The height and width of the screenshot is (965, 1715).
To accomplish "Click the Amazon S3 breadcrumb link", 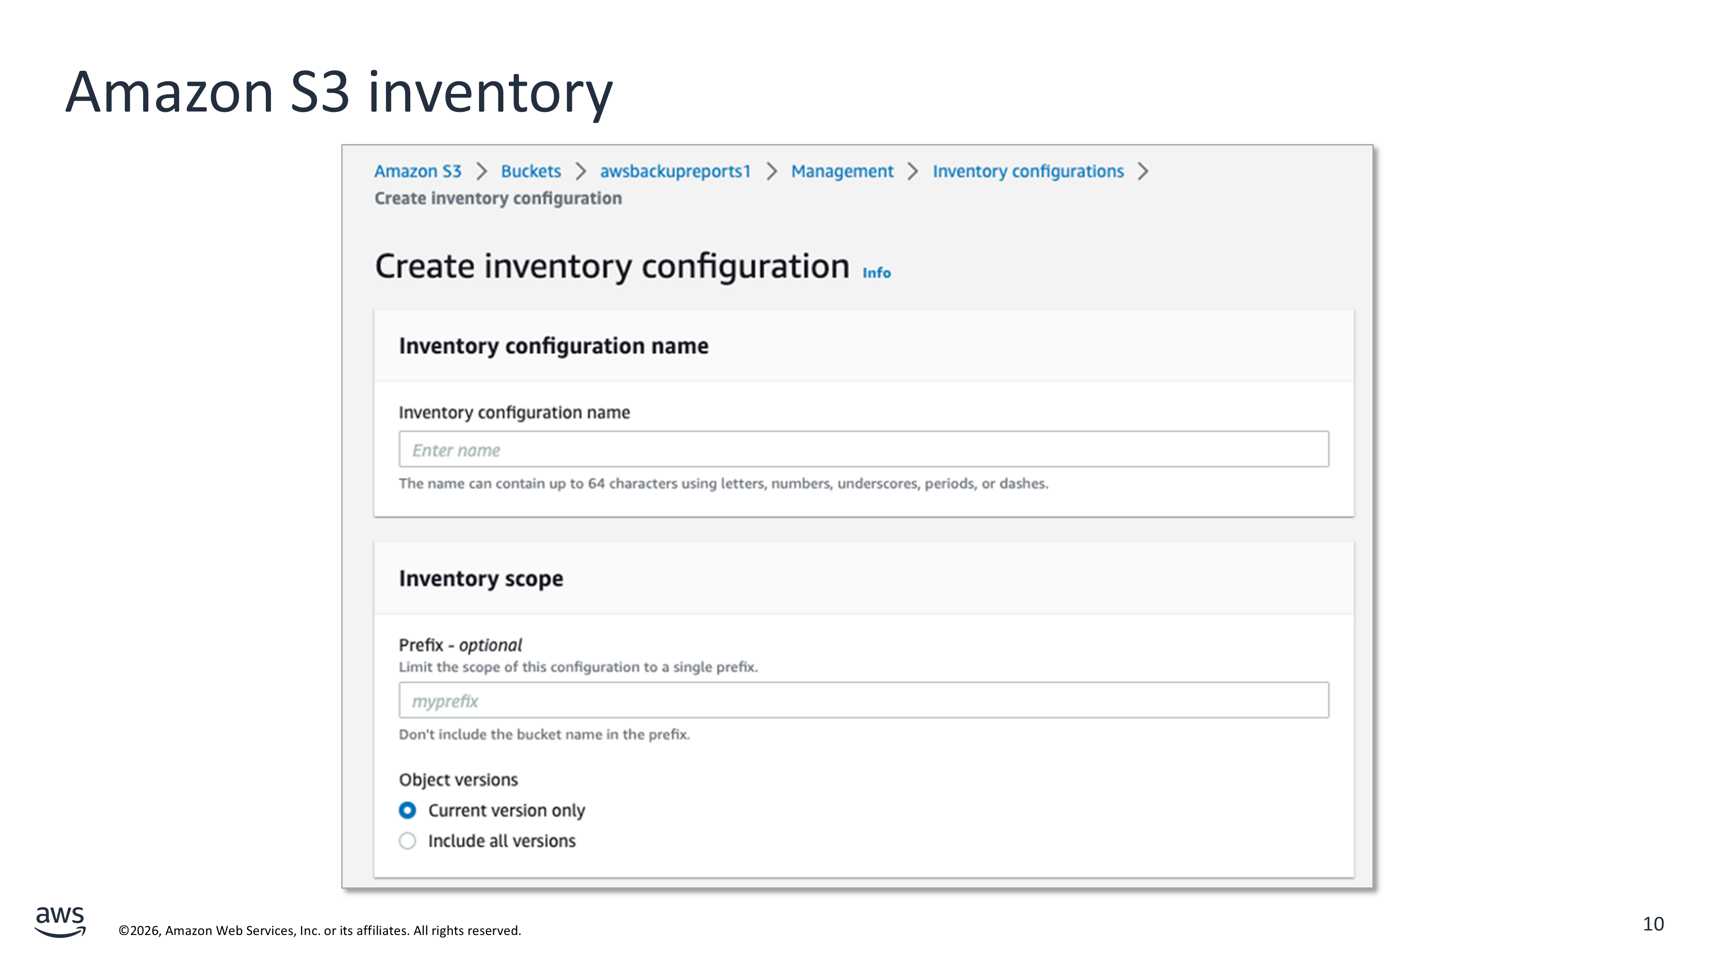I will point(418,171).
